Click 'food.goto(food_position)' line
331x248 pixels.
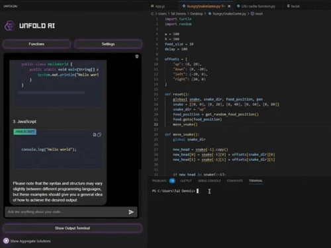tap(197, 120)
